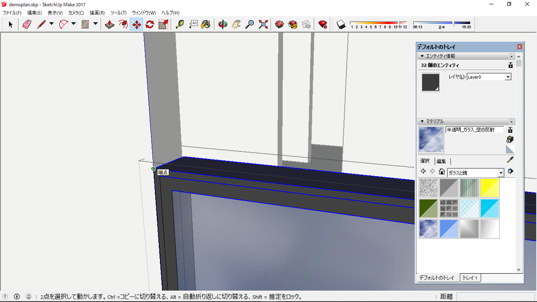Open the ウィンドウ(W) menu

point(144,13)
